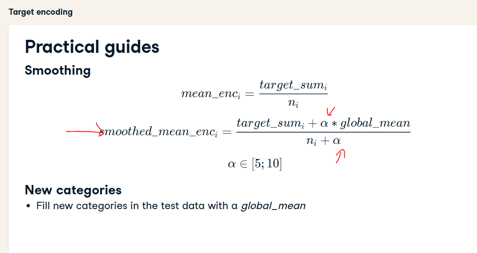Click the mean_enc formula left-hand side
Image resolution: width=477 pixels, height=253 pixels.
tap(210, 94)
